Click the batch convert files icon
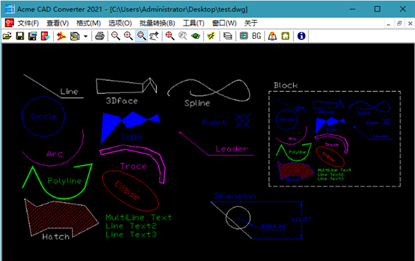The width and height of the screenshot is (415, 261). pyautogui.click(x=75, y=36)
